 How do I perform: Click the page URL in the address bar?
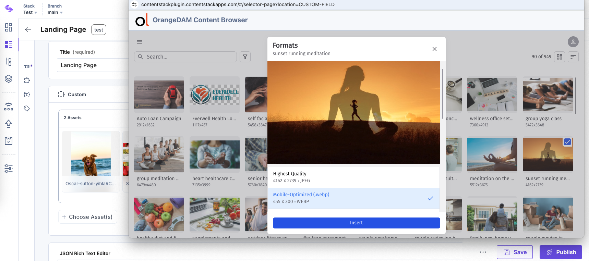[238, 4]
